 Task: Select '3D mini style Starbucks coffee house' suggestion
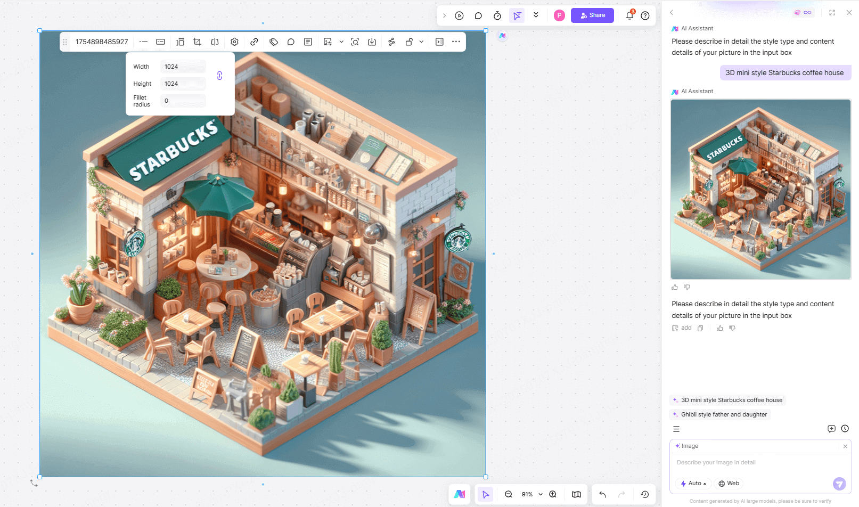pyautogui.click(x=727, y=400)
